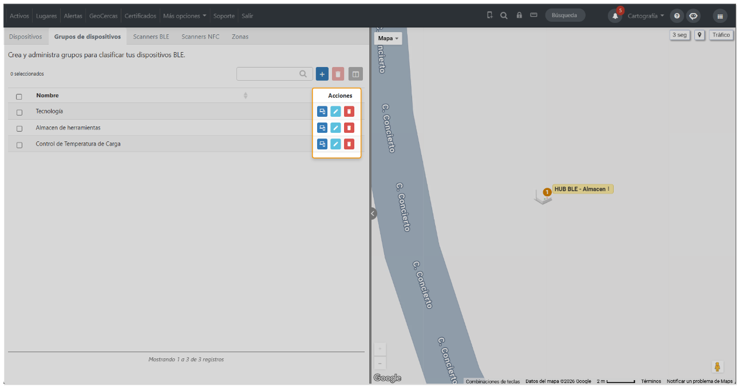Switch to the Scanners BLE tab
The image size is (739, 387).
coord(151,37)
